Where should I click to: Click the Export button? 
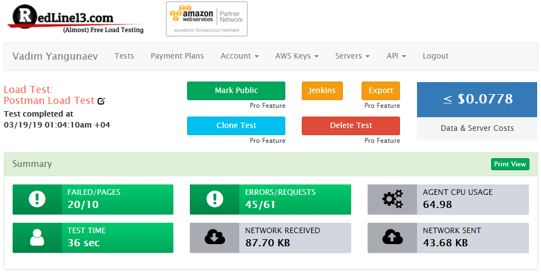(381, 90)
